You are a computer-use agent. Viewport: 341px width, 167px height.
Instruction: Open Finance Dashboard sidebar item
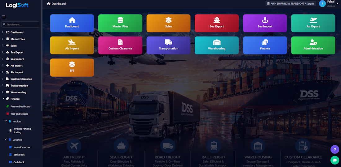coord(20,106)
